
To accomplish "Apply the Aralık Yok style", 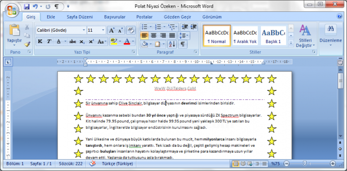I will pos(245,36).
